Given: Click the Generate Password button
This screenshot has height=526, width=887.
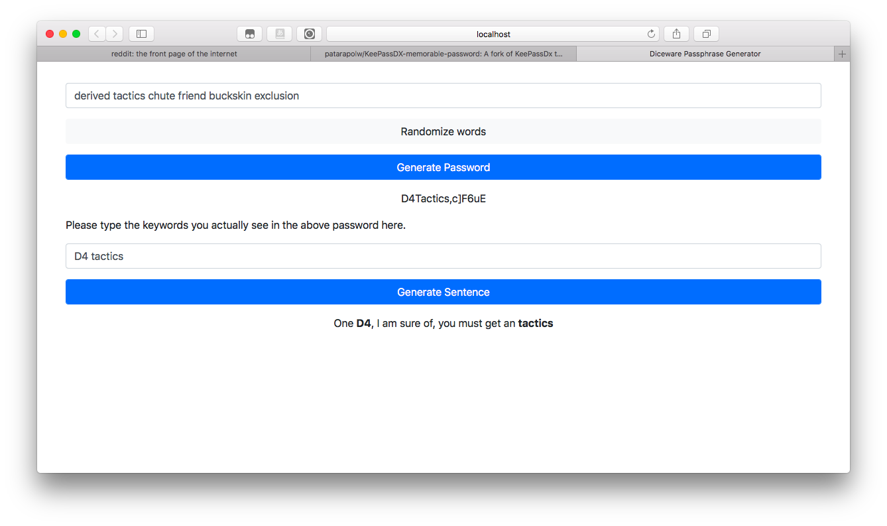Looking at the screenshot, I should pyautogui.click(x=443, y=167).
